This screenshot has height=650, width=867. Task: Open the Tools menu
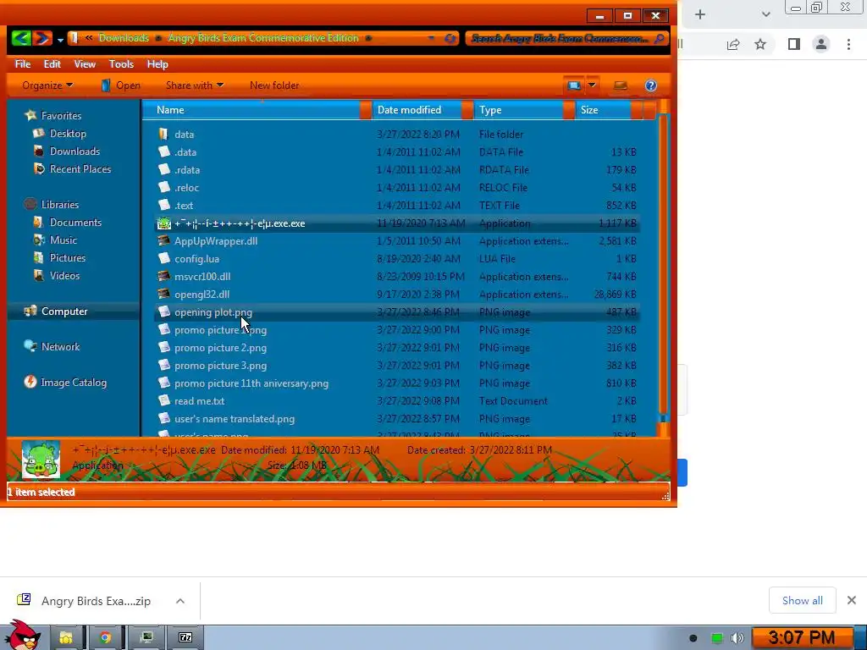121,64
